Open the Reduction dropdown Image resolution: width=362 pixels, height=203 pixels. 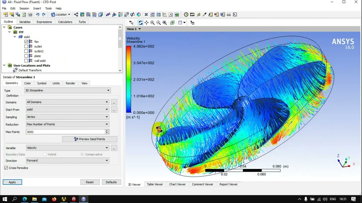pyautogui.click(x=68, y=124)
